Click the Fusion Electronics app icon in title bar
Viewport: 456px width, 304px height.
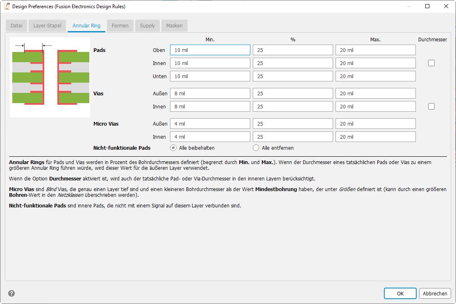[7, 6]
